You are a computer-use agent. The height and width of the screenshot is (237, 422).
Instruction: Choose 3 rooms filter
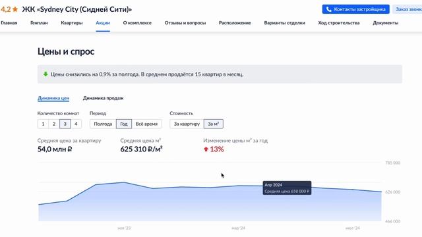click(x=65, y=124)
